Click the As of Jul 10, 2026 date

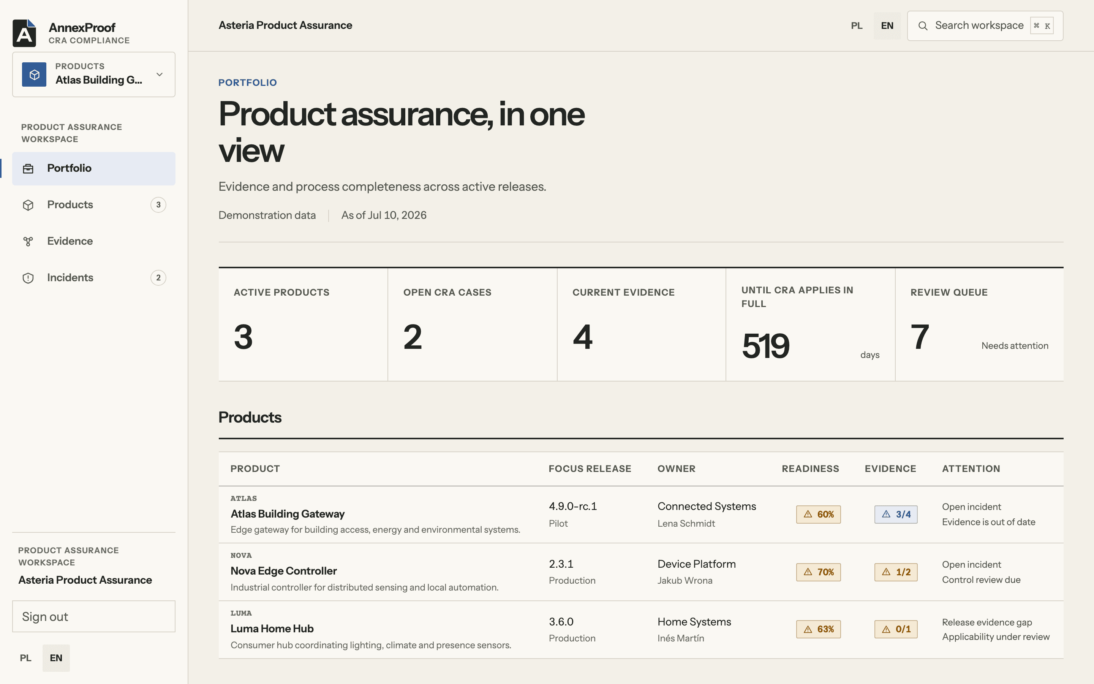(384, 215)
